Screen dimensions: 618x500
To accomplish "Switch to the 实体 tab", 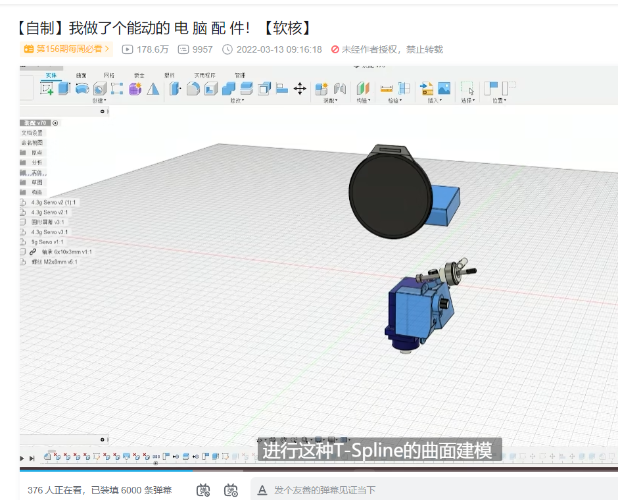I will (51, 75).
